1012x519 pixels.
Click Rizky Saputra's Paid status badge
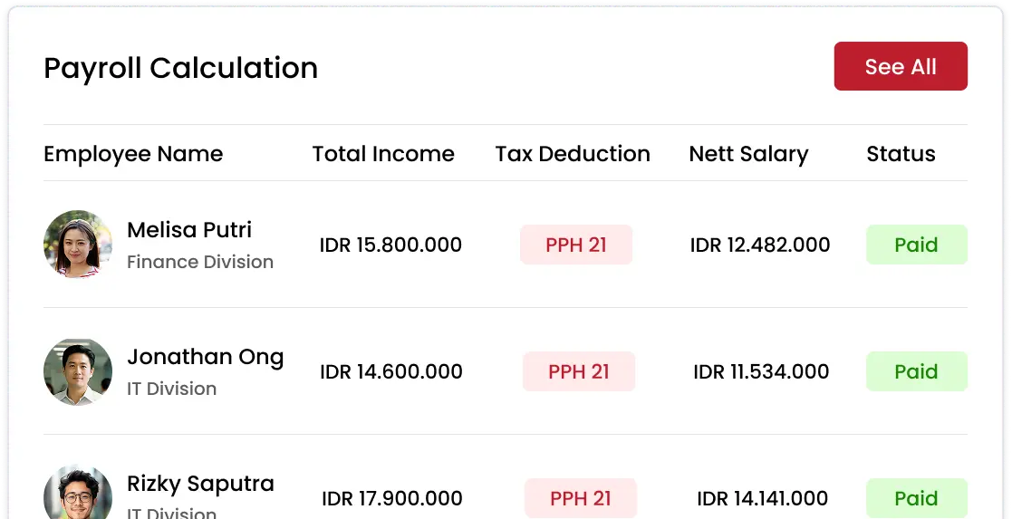pos(916,498)
